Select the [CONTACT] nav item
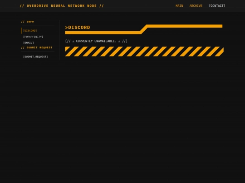This screenshot has height=183, width=245. coord(217,6)
